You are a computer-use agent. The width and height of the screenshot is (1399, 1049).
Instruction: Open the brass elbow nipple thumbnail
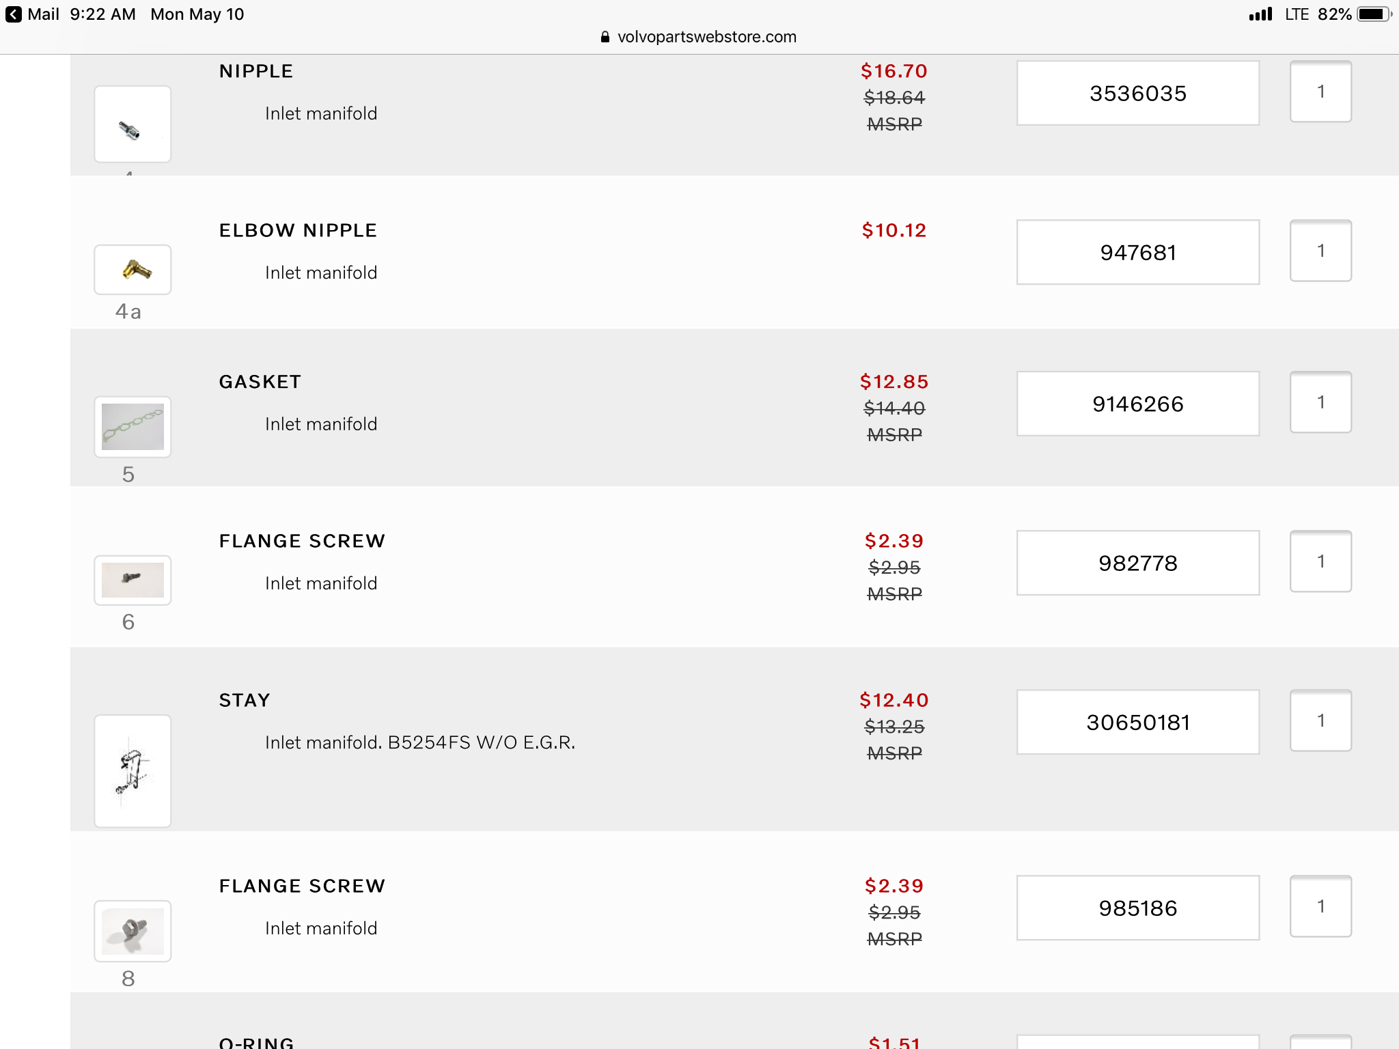pos(133,270)
